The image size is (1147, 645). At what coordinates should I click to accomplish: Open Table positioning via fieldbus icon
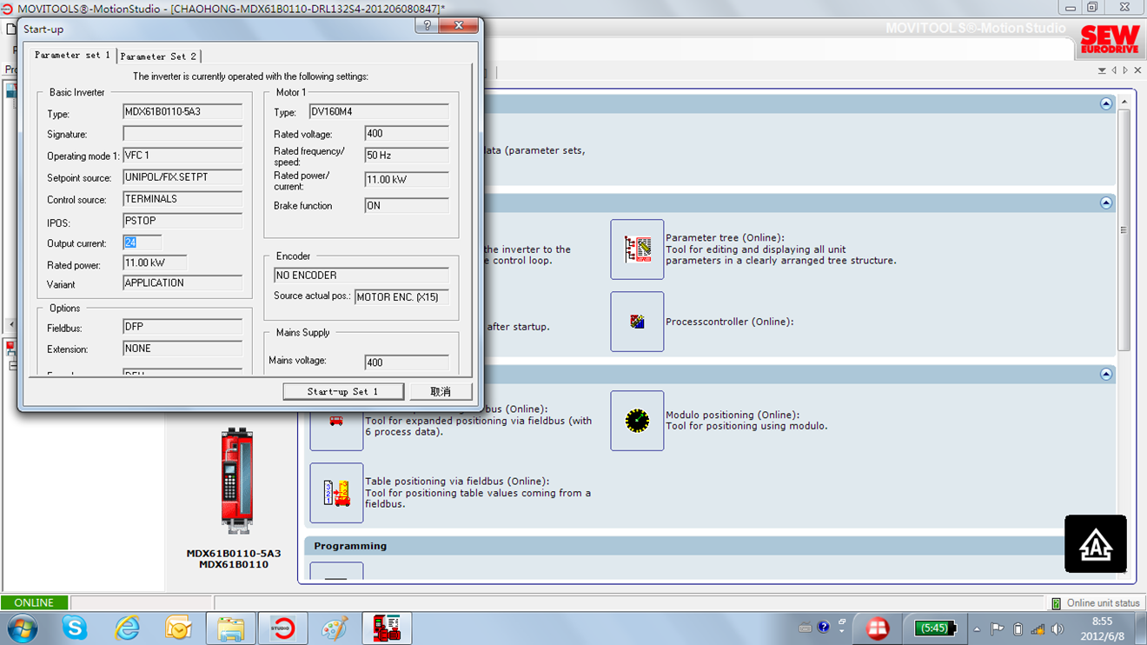pyautogui.click(x=336, y=493)
